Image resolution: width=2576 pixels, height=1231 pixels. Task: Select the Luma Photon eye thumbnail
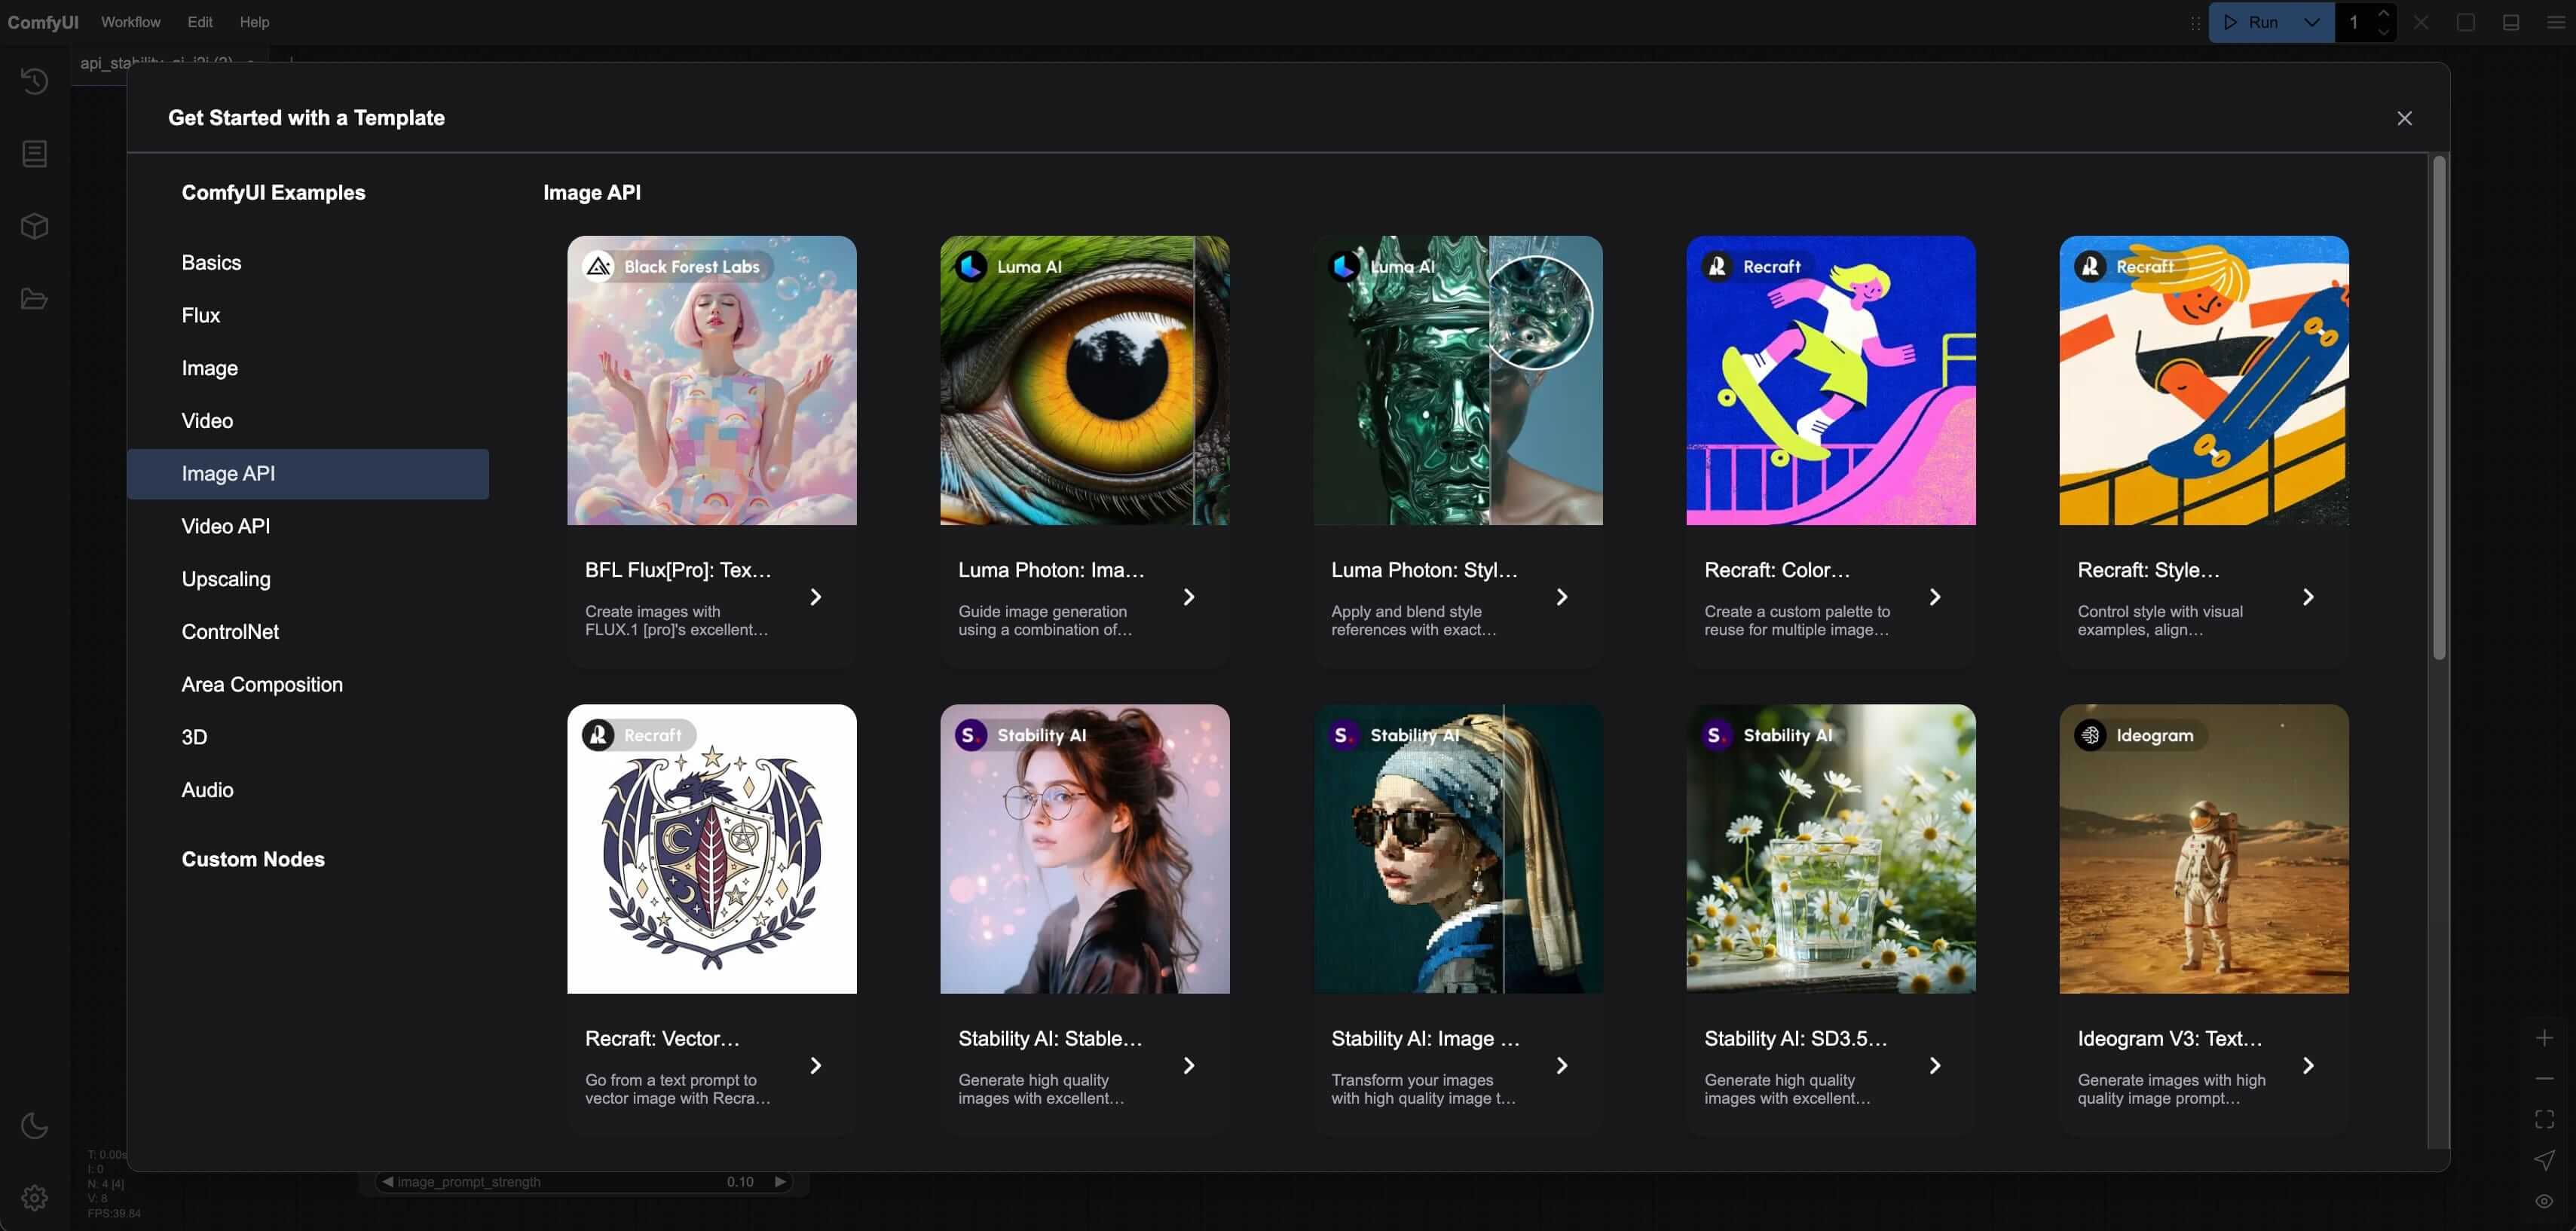click(x=1084, y=380)
